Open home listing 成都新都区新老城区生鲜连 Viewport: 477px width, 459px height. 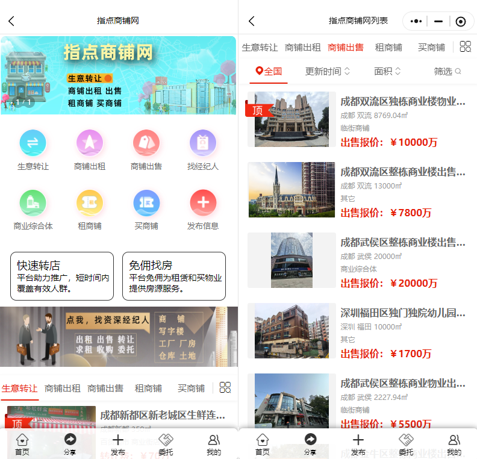click(163, 415)
